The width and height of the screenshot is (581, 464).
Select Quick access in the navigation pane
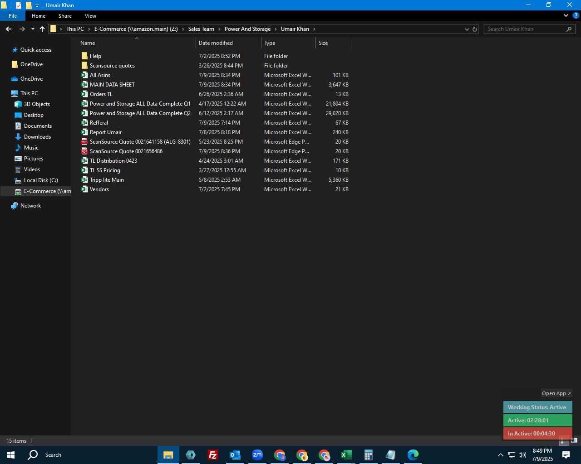click(36, 50)
